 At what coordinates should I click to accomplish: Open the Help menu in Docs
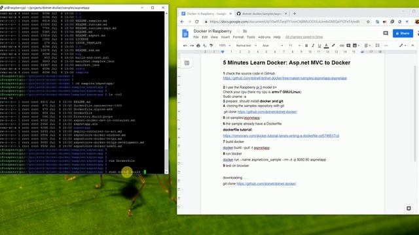click(277, 37)
